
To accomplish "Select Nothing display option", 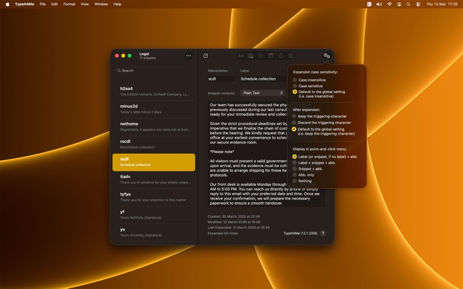I will pos(302,181).
